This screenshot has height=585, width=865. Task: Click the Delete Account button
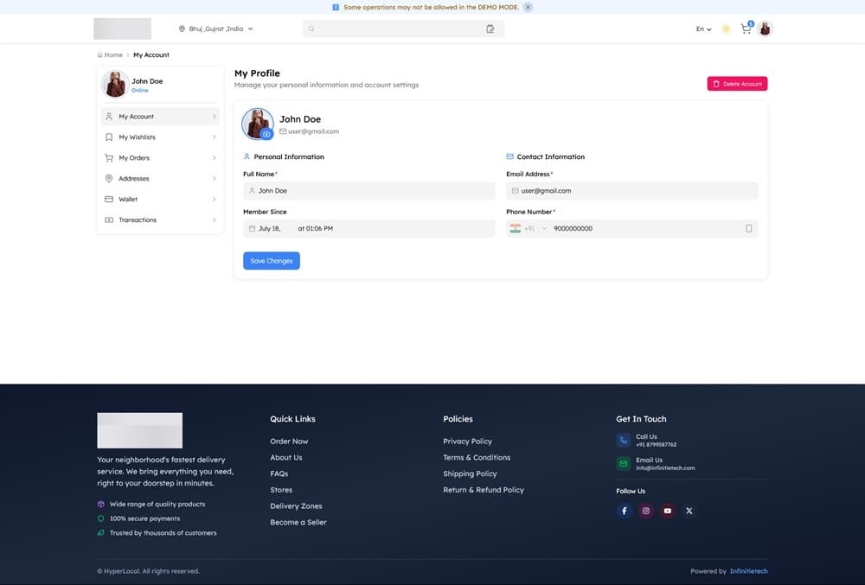click(x=737, y=84)
